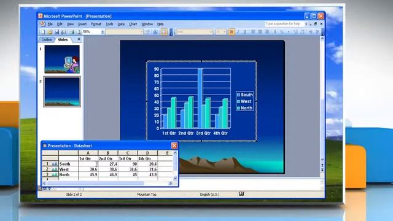
Task: Click the West row series icon in datasheet
Action: click(x=55, y=169)
